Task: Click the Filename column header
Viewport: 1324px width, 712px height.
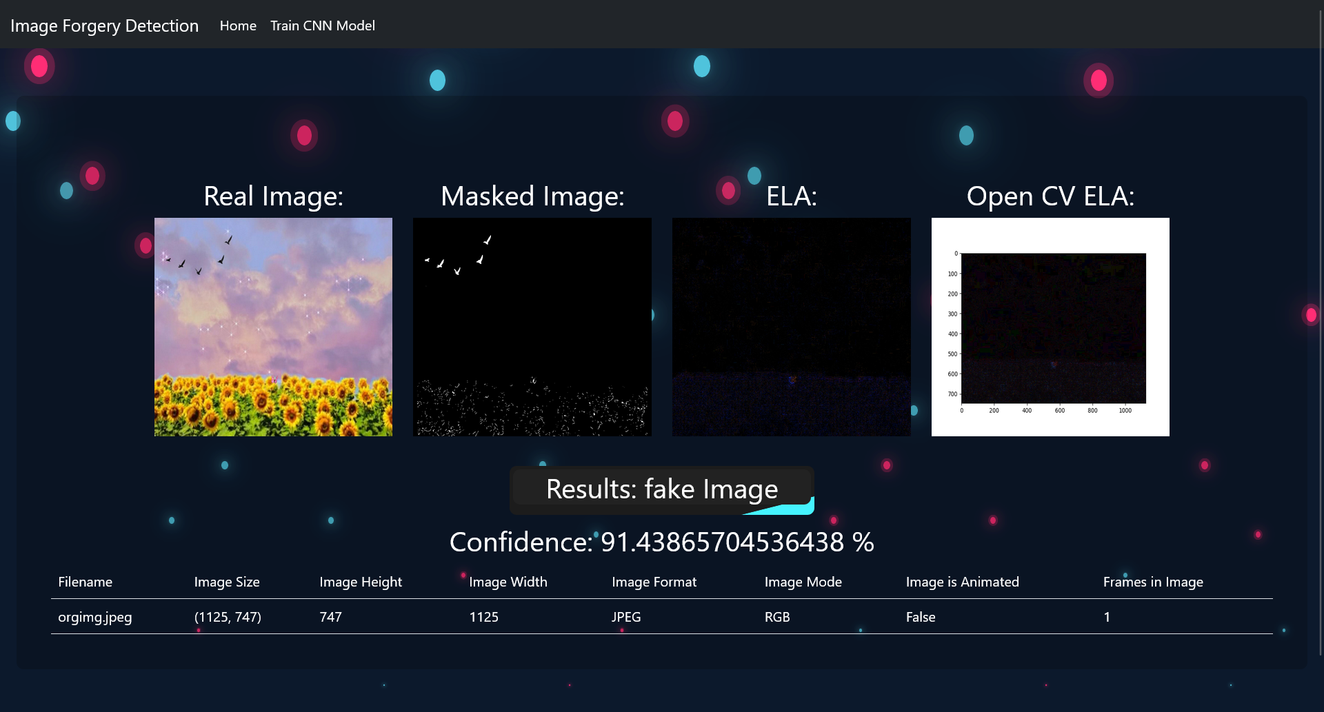Action: 85,582
